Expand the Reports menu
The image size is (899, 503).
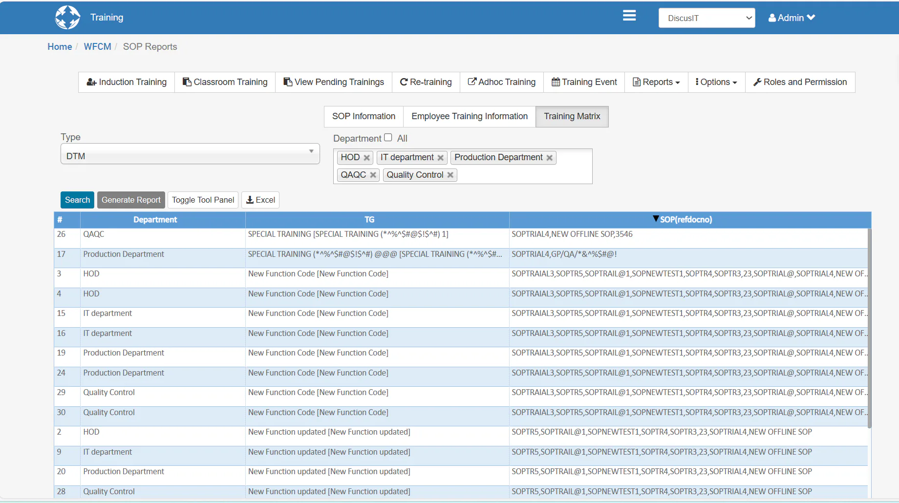coord(656,82)
